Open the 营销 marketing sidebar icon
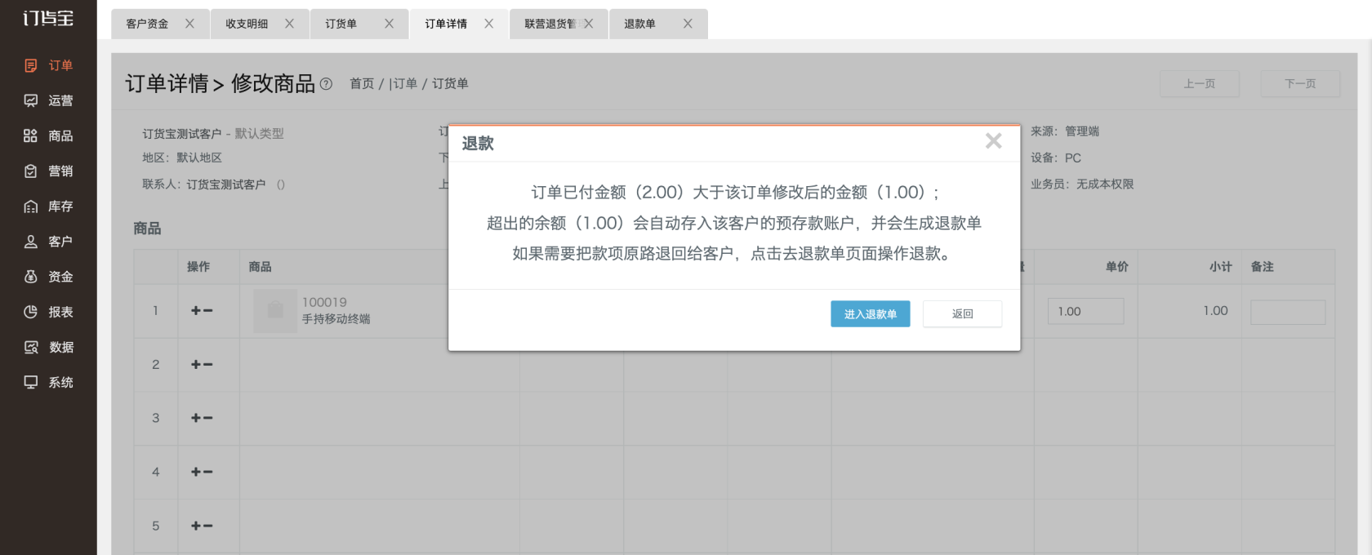1372x555 pixels. click(x=31, y=171)
